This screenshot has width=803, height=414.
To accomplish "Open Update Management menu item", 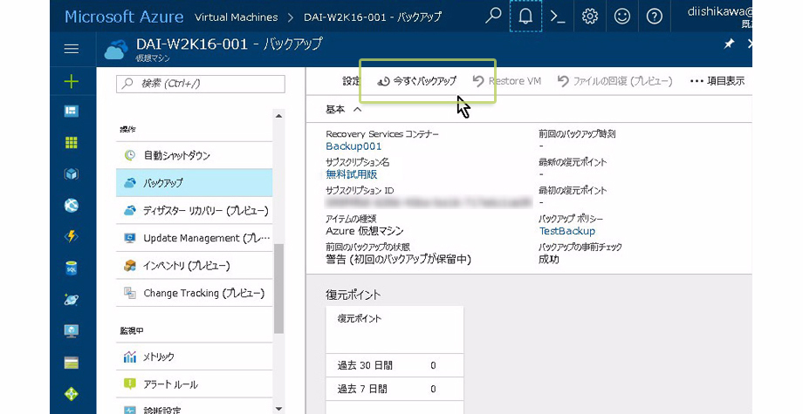I will point(206,238).
